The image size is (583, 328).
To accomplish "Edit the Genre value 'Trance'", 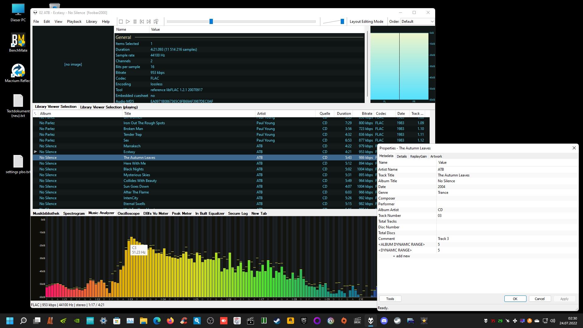I will 507,193.
